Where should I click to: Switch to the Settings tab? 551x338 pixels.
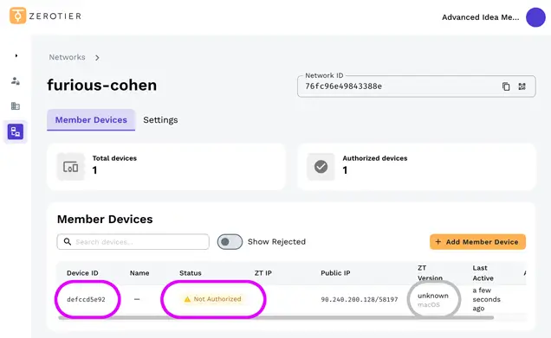coord(160,120)
